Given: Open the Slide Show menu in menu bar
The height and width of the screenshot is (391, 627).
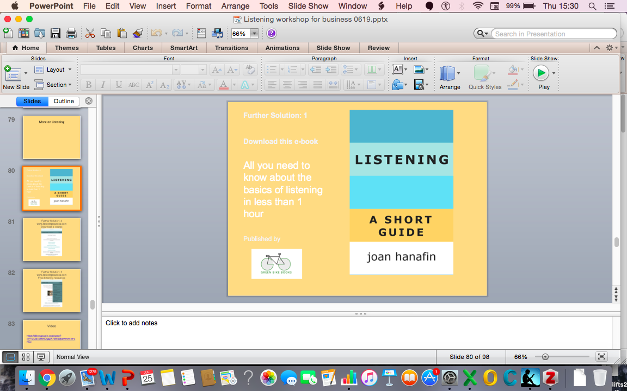Looking at the screenshot, I should pos(308,6).
